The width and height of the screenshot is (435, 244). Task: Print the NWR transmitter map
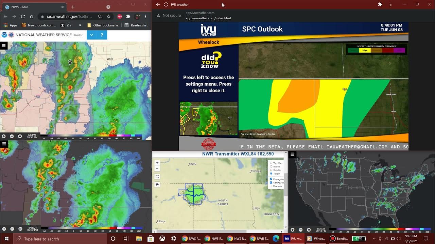pyautogui.click(x=157, y=185)
